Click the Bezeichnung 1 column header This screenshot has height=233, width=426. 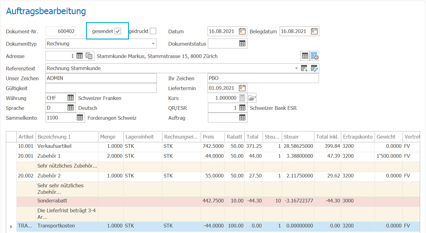67,137
